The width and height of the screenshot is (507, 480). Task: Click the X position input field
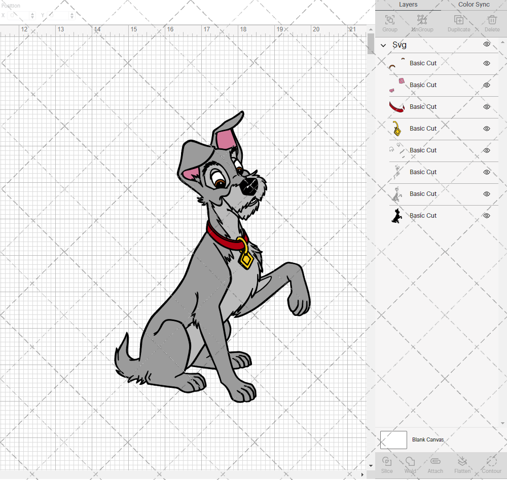tap(19, 16)
